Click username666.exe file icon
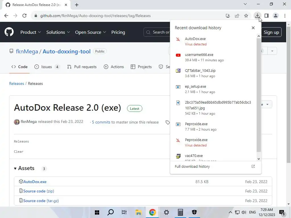Image resolution: width=291 pixels, height=218 pixels. 178,55
